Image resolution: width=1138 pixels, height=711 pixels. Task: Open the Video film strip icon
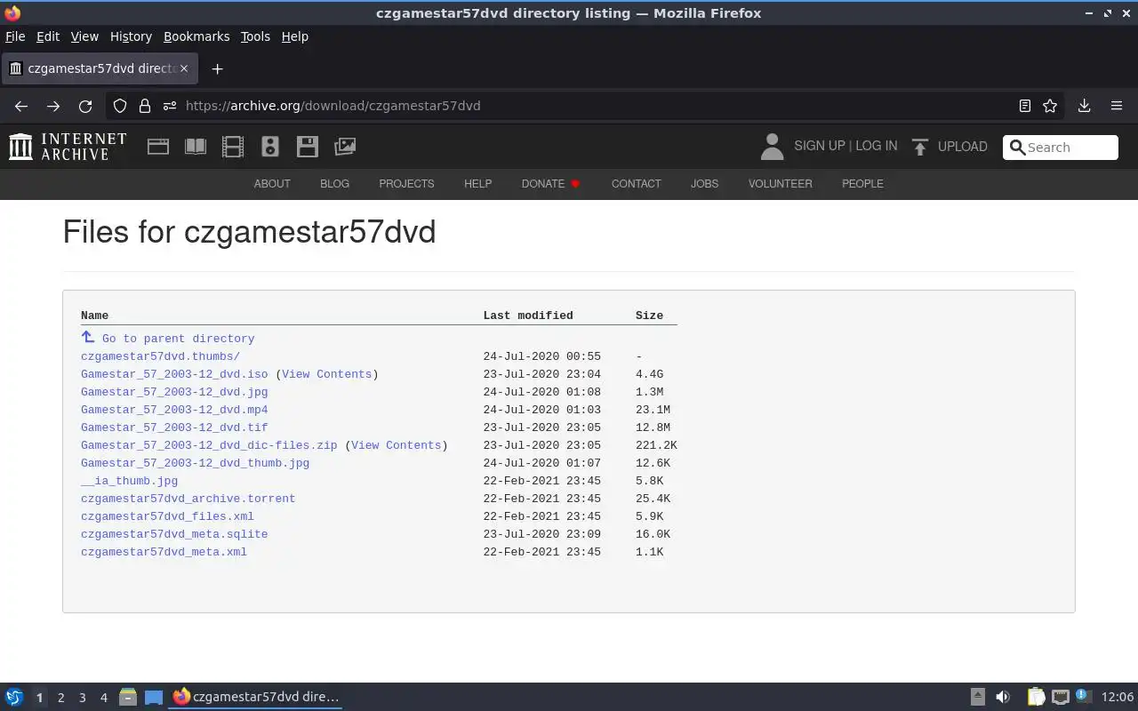click(233, 147)
